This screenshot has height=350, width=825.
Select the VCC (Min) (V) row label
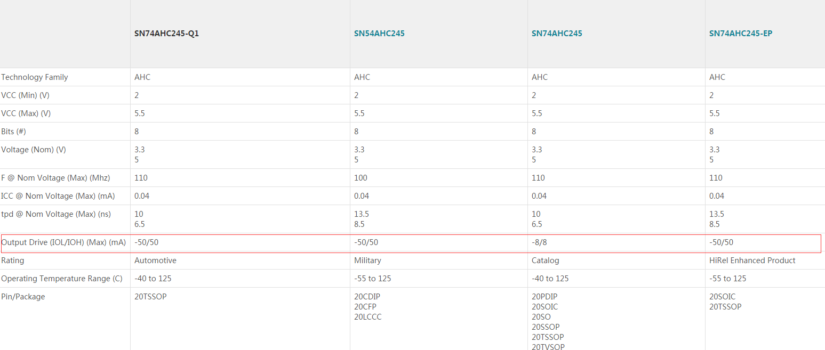[x=25, y=95]
